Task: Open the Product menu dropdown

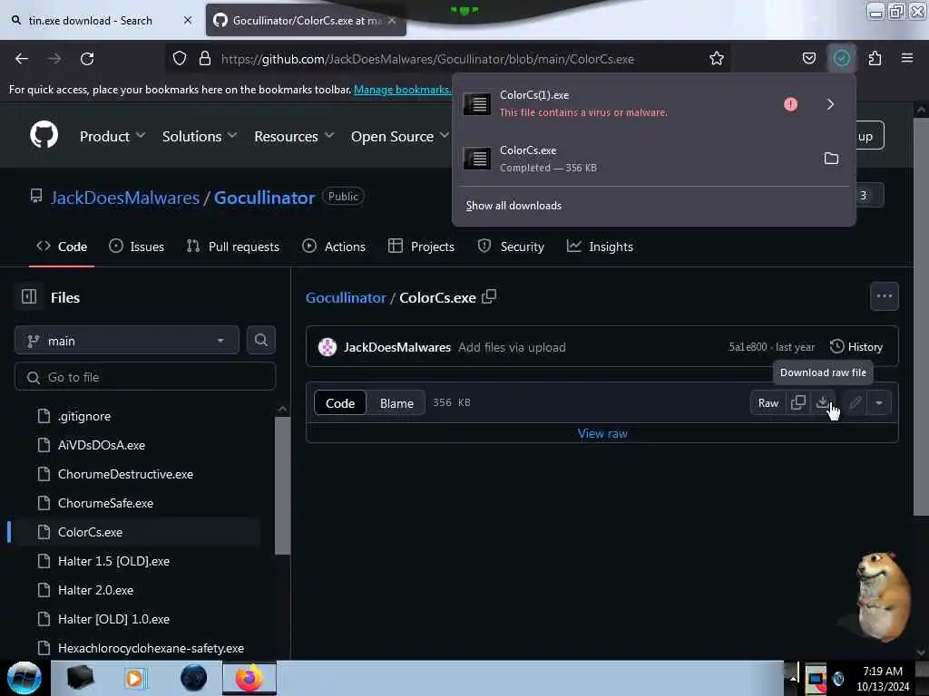Action: point(112,136)
